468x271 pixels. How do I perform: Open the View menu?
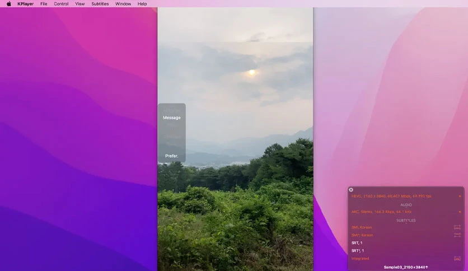pos(79,4)
